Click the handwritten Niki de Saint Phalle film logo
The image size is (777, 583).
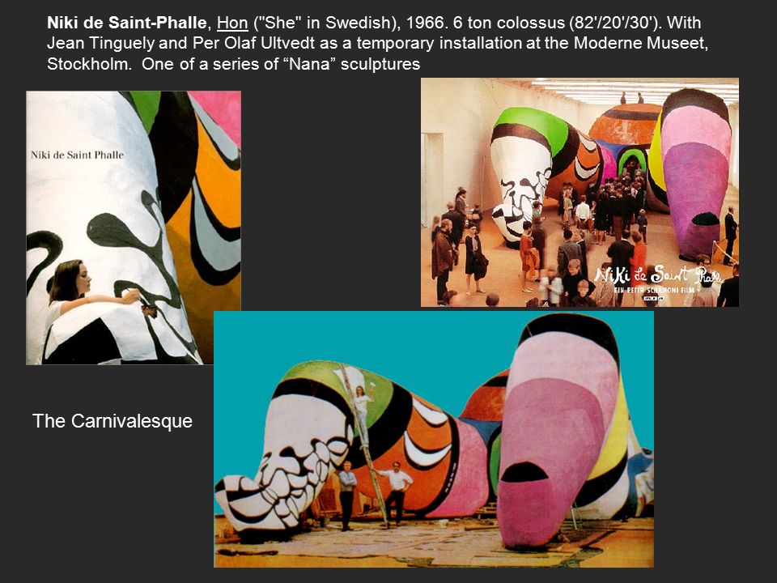pyautogui.click(x=658, y=274)
